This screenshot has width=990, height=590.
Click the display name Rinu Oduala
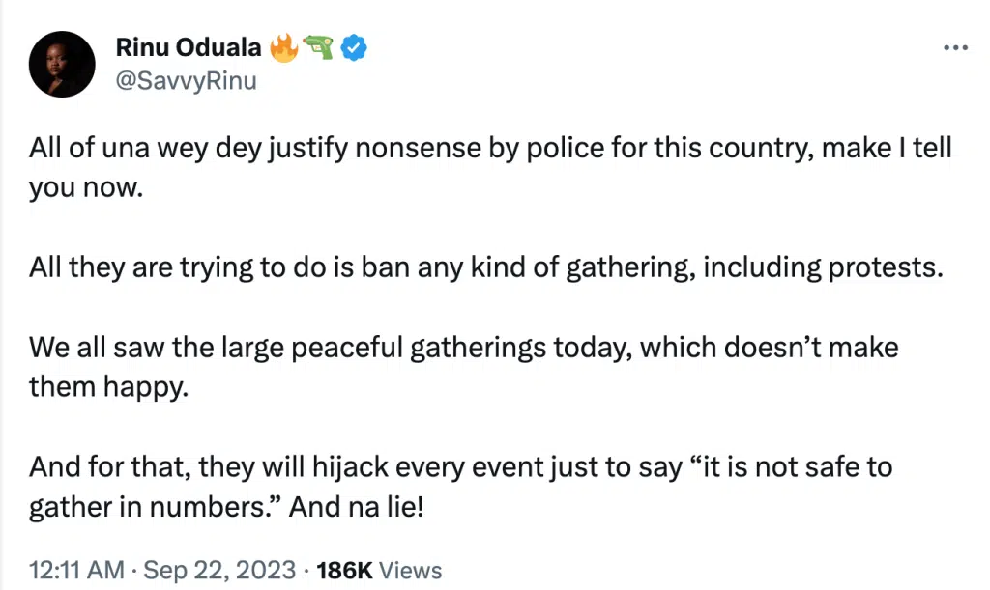(191, 47)
